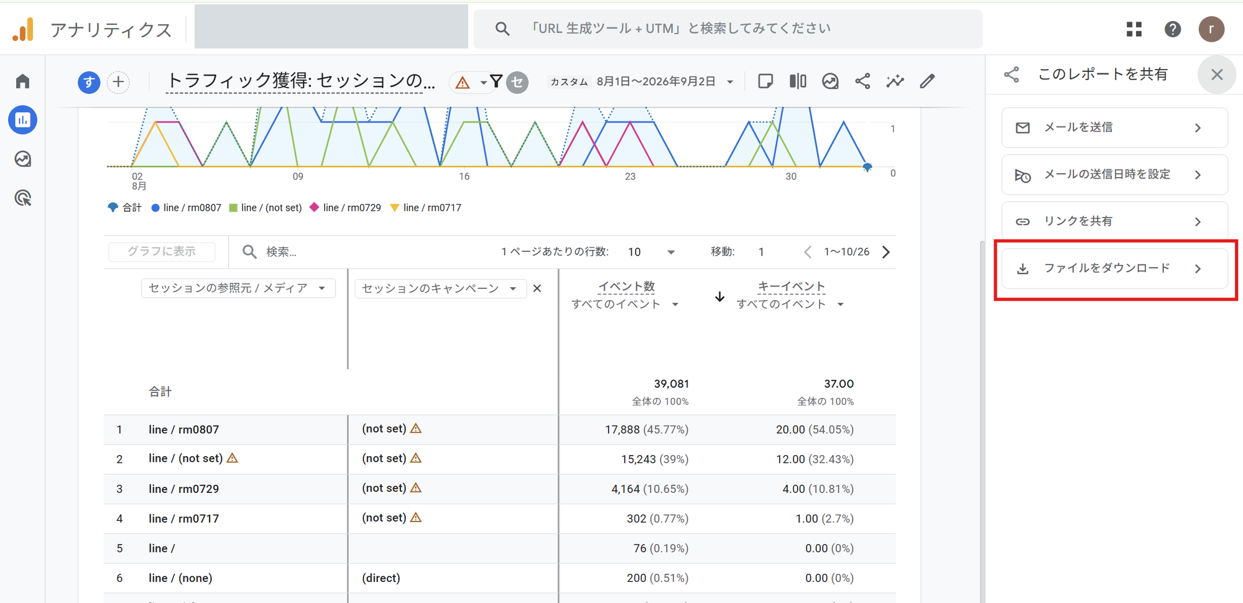Screen dimensions: 1243x603
Task: Open Reports icon in left sidebar
Action: click(x=23, y=119)
